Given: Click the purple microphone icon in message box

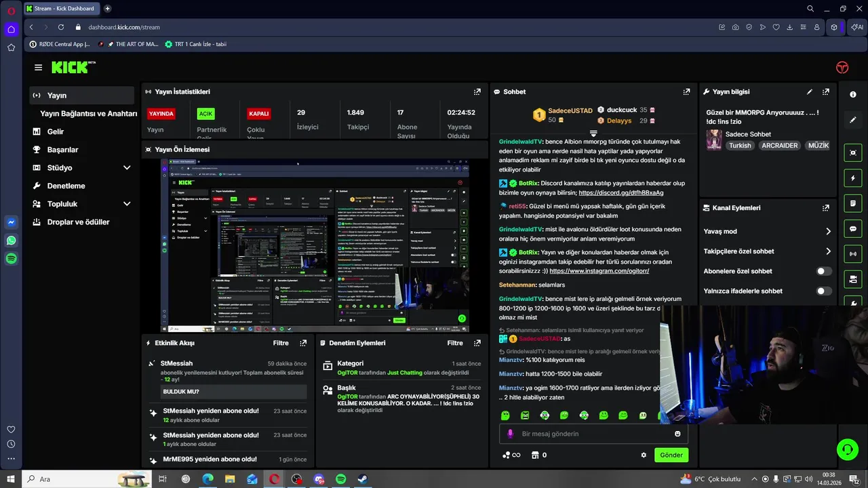Looking at the screenshot, I should click(x=511, y=434).
